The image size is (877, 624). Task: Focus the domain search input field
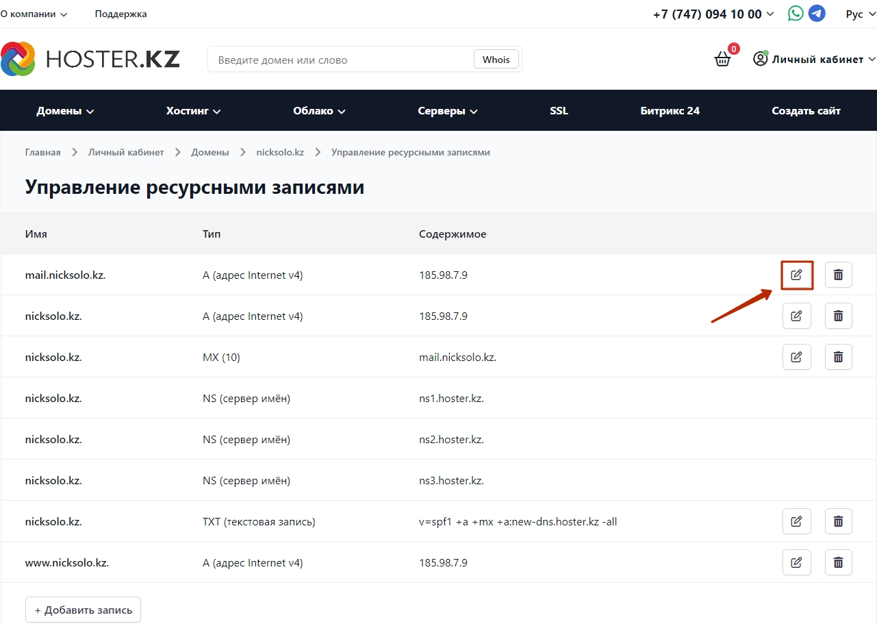coord(340,60)
